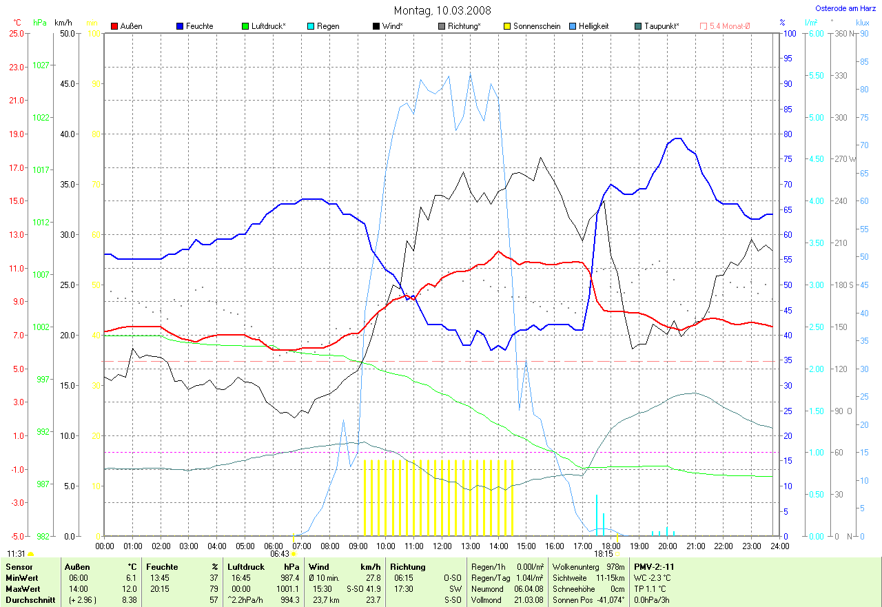882x607 pixels.
Task: Toggle the 5.4 Monat-Ø legend box
Action: (x=704, y=26)
